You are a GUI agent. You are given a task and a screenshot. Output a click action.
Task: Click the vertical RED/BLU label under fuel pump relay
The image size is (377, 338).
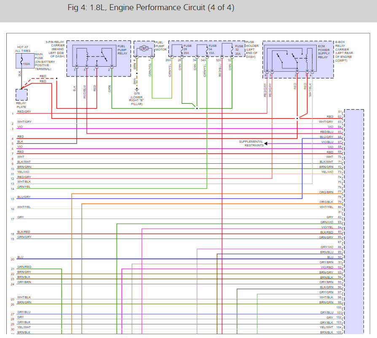coord(84,92)
